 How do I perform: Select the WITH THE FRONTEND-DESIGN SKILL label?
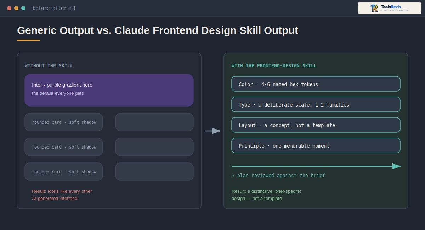tap(274, 66)
